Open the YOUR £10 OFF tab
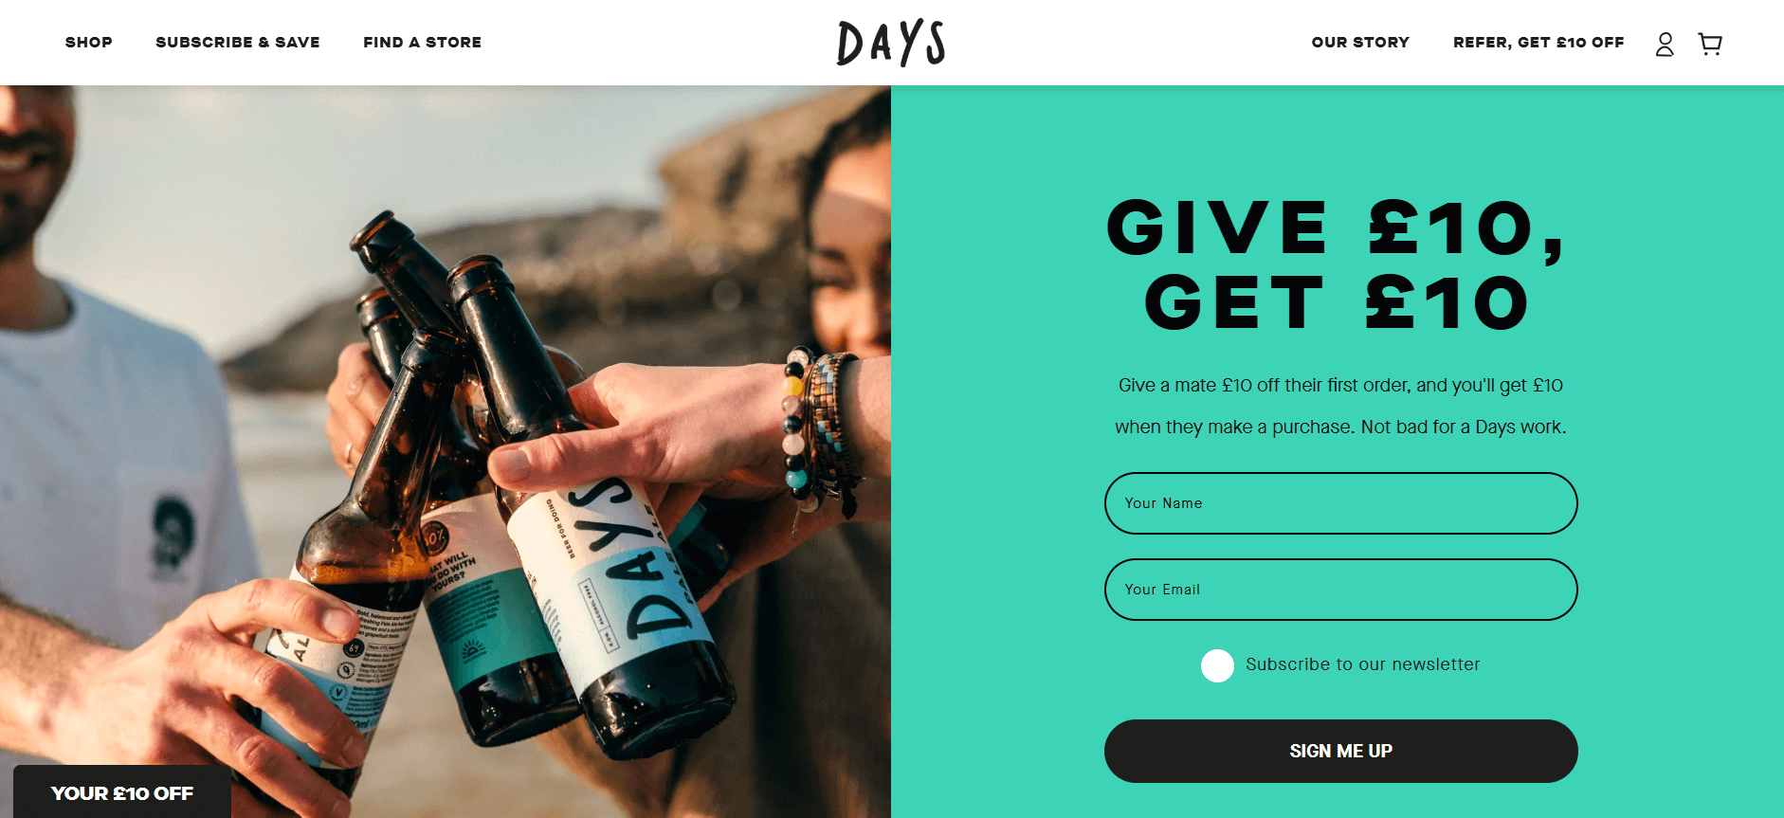 pos(122,792)
